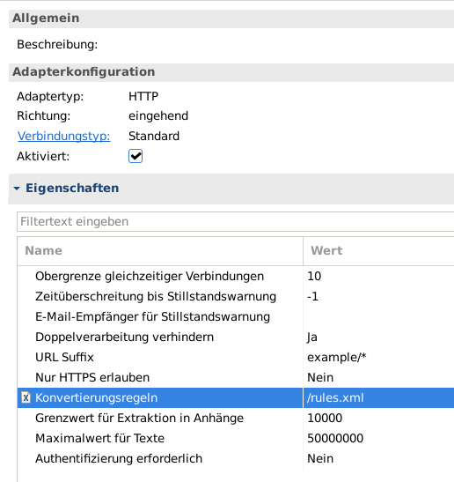Image resolution: width=454 pixels, height=482 pixels.
Task: Collapse the Eigenschaften section arrow
Action: (x=17, y=188)
